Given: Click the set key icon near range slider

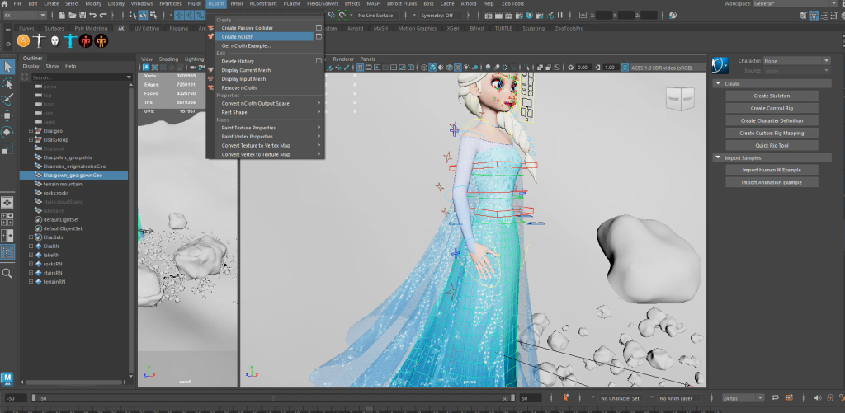Looking at the screenshot, I should pos(566,397).
